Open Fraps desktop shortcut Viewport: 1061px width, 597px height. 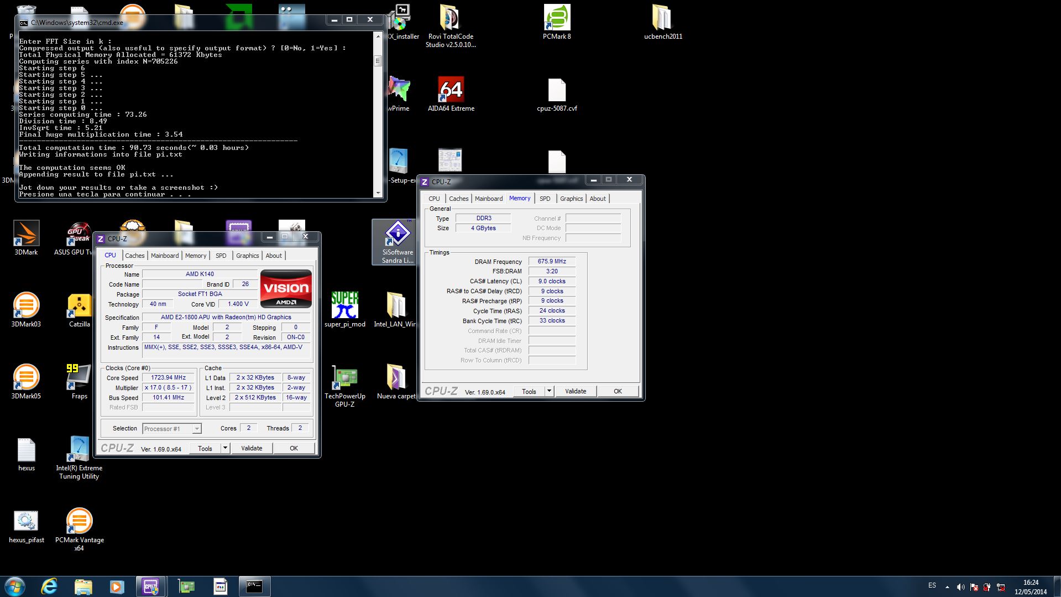pos(79,382)
